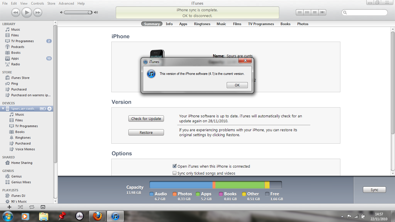Image resolution: width=395 pixels, height=222 pixels.
Task: Show hidden icons in the system tray
Action: [342, 217]
